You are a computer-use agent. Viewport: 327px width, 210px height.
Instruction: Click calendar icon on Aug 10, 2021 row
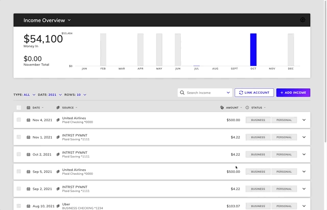(29, 206)
